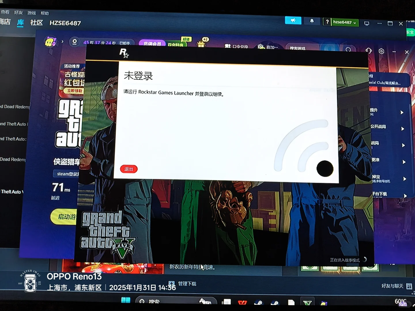The width and height of the screenshot is (415, 311).
Task: Click the Rockstar logo in dialog header
Action: pyautogui.click(x=124, y=53)
